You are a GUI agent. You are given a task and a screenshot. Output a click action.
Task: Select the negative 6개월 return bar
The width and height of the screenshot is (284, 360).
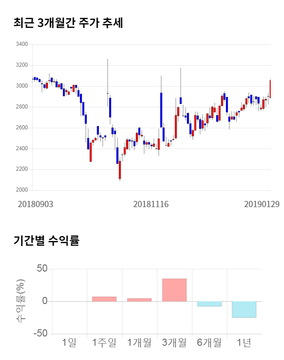coord(209,304)
